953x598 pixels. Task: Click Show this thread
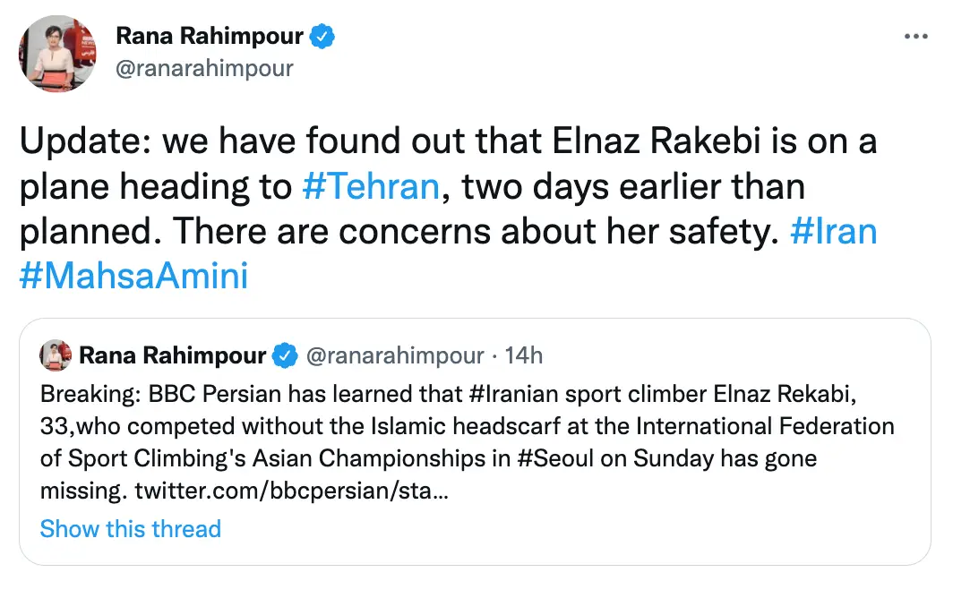pyautogui.click(x=130, y=529)
